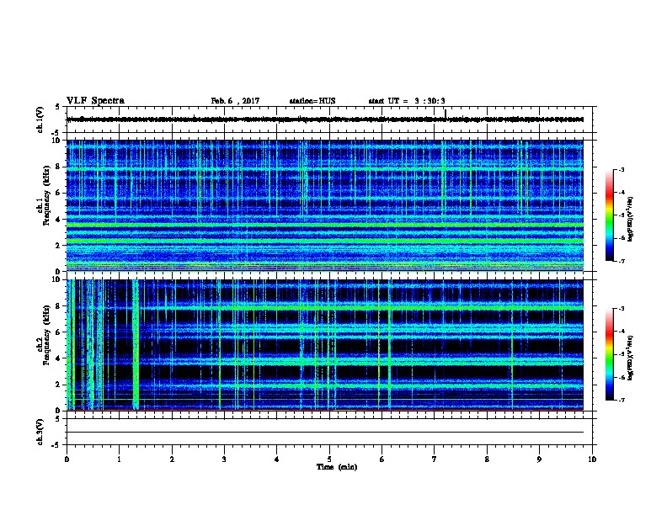Screen dimensions: 667x515
Task: Click the '-3' label on the ch.1 color bar
Action: tap(621, 169)
